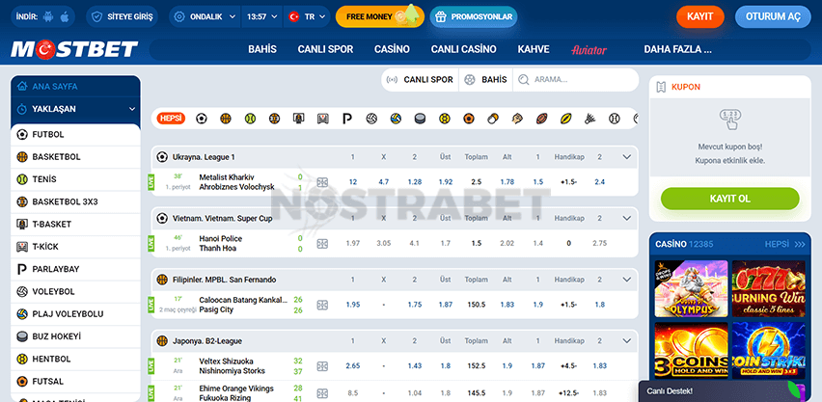
Task: Filter events by football icon in sport strip
Action: click(202, 119)
